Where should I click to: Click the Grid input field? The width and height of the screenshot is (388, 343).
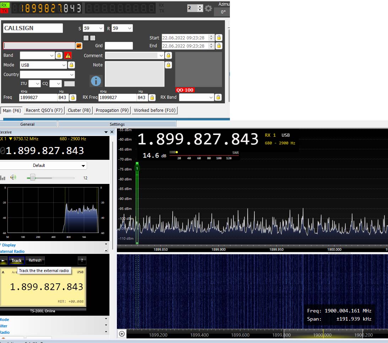(x=119, y=46)
